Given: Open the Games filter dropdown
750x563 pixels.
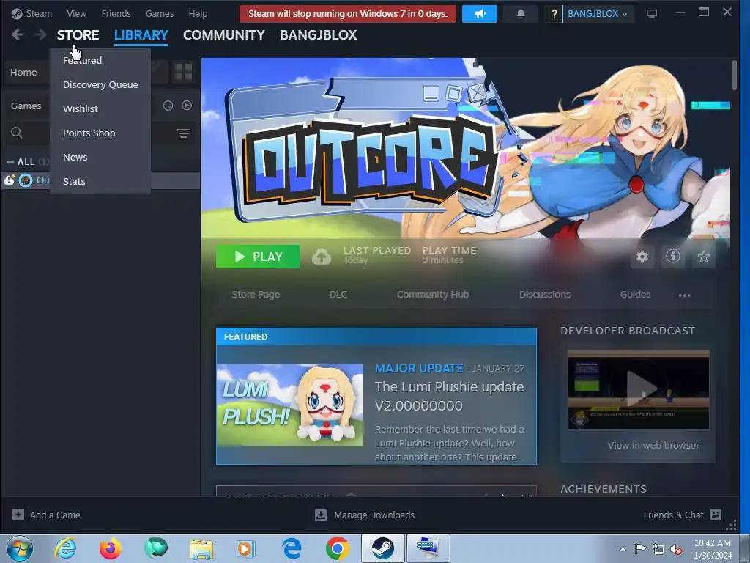Looking at the screenshot, I should click(x=26, y=106).
